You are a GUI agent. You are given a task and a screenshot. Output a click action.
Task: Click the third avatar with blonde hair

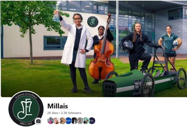coord(63,121)
